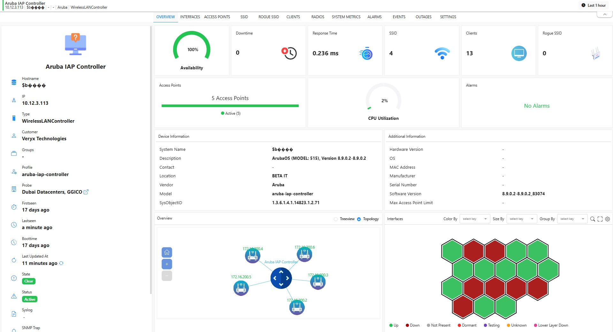Zoom in the topology map with plus
Screen dimensions: 613x332
tap(167, 264)
